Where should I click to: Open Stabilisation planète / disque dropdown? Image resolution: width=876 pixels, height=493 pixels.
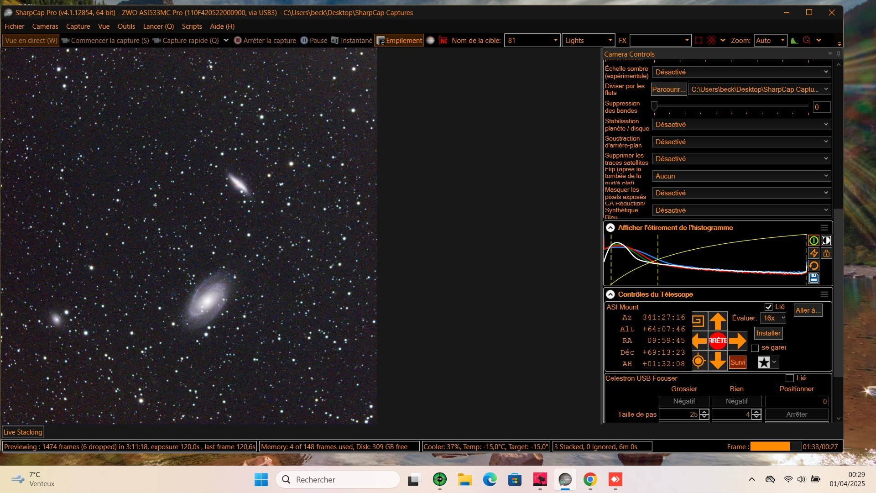[x=741, y=125]
